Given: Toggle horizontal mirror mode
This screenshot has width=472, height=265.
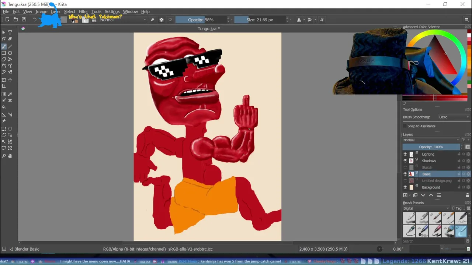Looking at the screenshot, I should [x=299, y=20].
